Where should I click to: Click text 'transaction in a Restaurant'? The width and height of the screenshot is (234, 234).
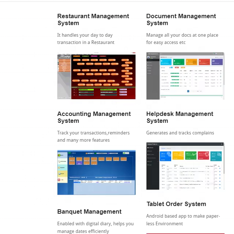pyautogui.click(x=86, y=43)
